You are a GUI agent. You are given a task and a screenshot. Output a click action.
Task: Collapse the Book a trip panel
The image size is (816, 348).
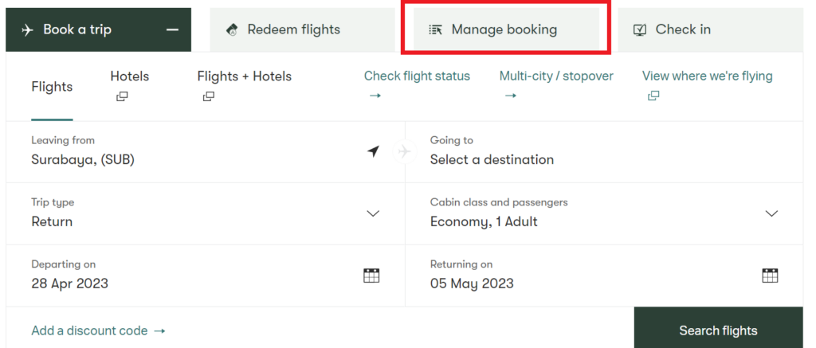(x=98, y=29)
